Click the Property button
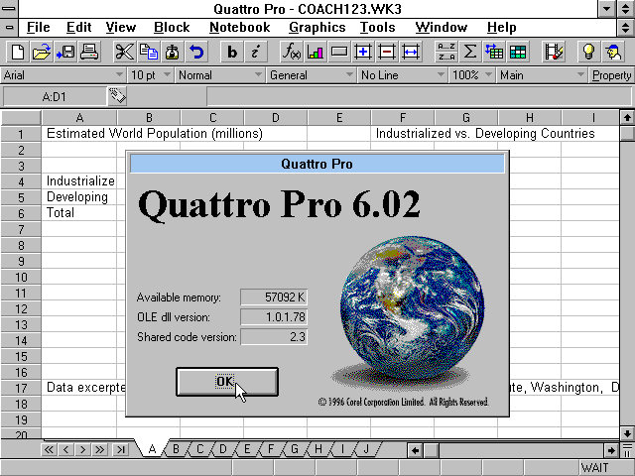This screenshot has height=476, width=635. tap(611, 75)
